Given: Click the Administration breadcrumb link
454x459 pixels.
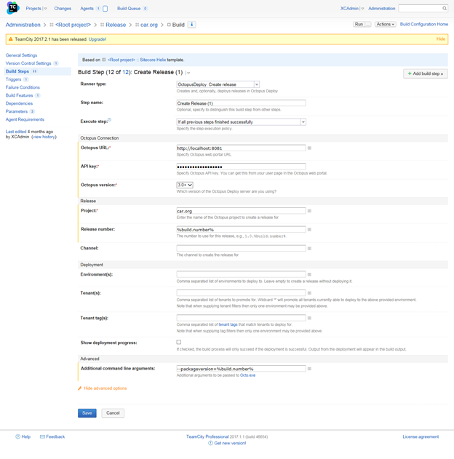Looking at the screenshot, I should pyautogui.click(x=23, y=25).
